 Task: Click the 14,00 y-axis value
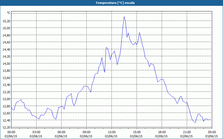pos(6,64)
